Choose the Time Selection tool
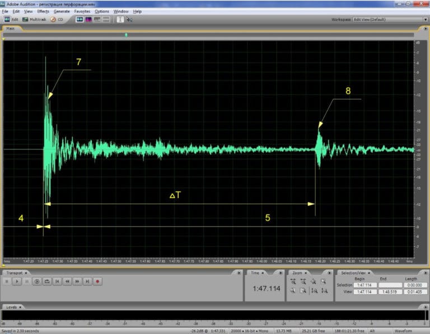Image resolution: width=430 pixels, height=334 pixels. point(120,20)
